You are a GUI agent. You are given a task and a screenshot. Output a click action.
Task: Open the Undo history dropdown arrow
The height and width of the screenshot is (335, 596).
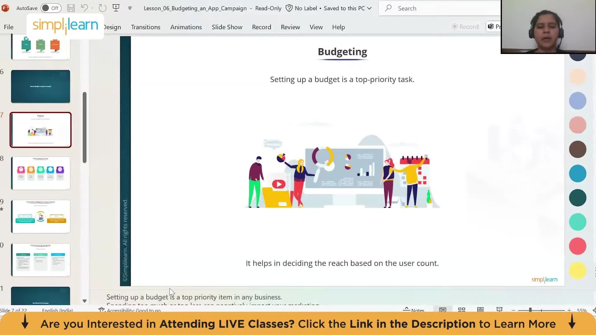point(93,8)
